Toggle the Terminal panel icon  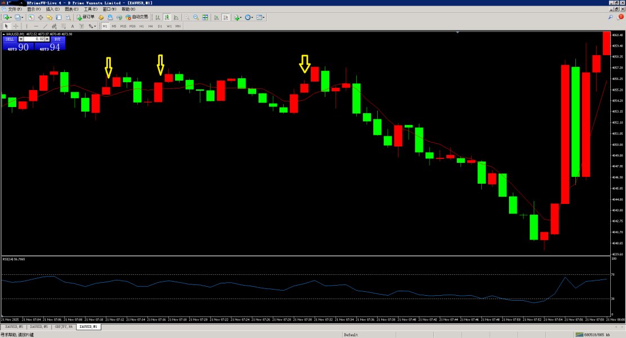[59, 17]
